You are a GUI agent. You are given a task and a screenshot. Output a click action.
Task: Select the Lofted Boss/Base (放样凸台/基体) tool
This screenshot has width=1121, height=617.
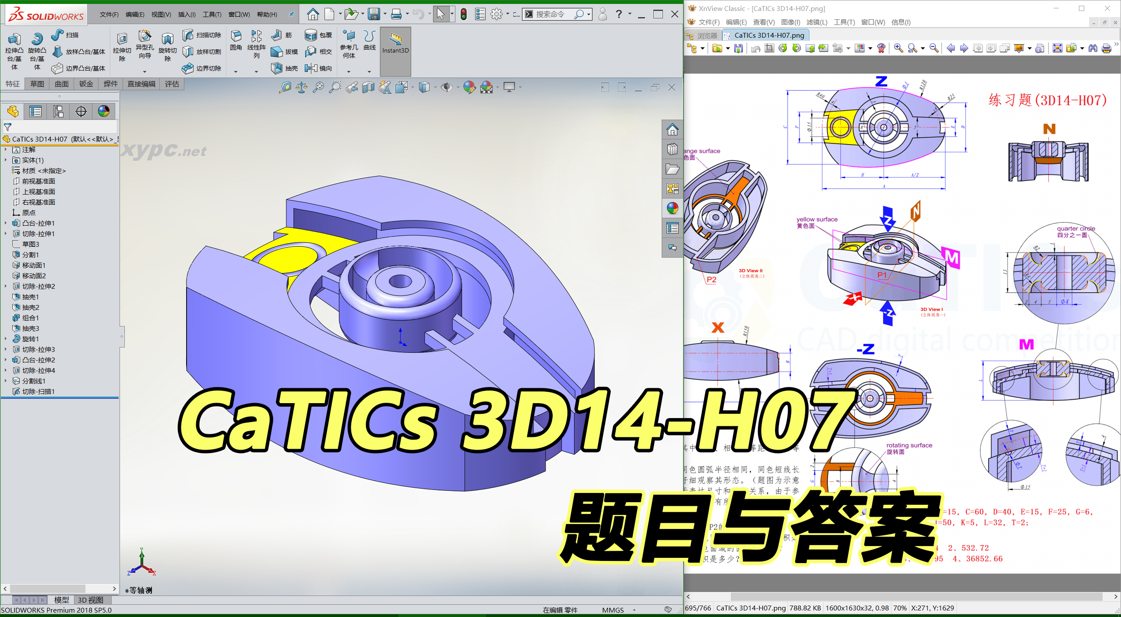click(x=78, y=51)
